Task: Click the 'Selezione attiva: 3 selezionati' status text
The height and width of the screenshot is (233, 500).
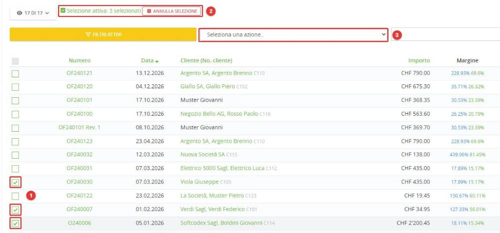Action: point(103,10)
